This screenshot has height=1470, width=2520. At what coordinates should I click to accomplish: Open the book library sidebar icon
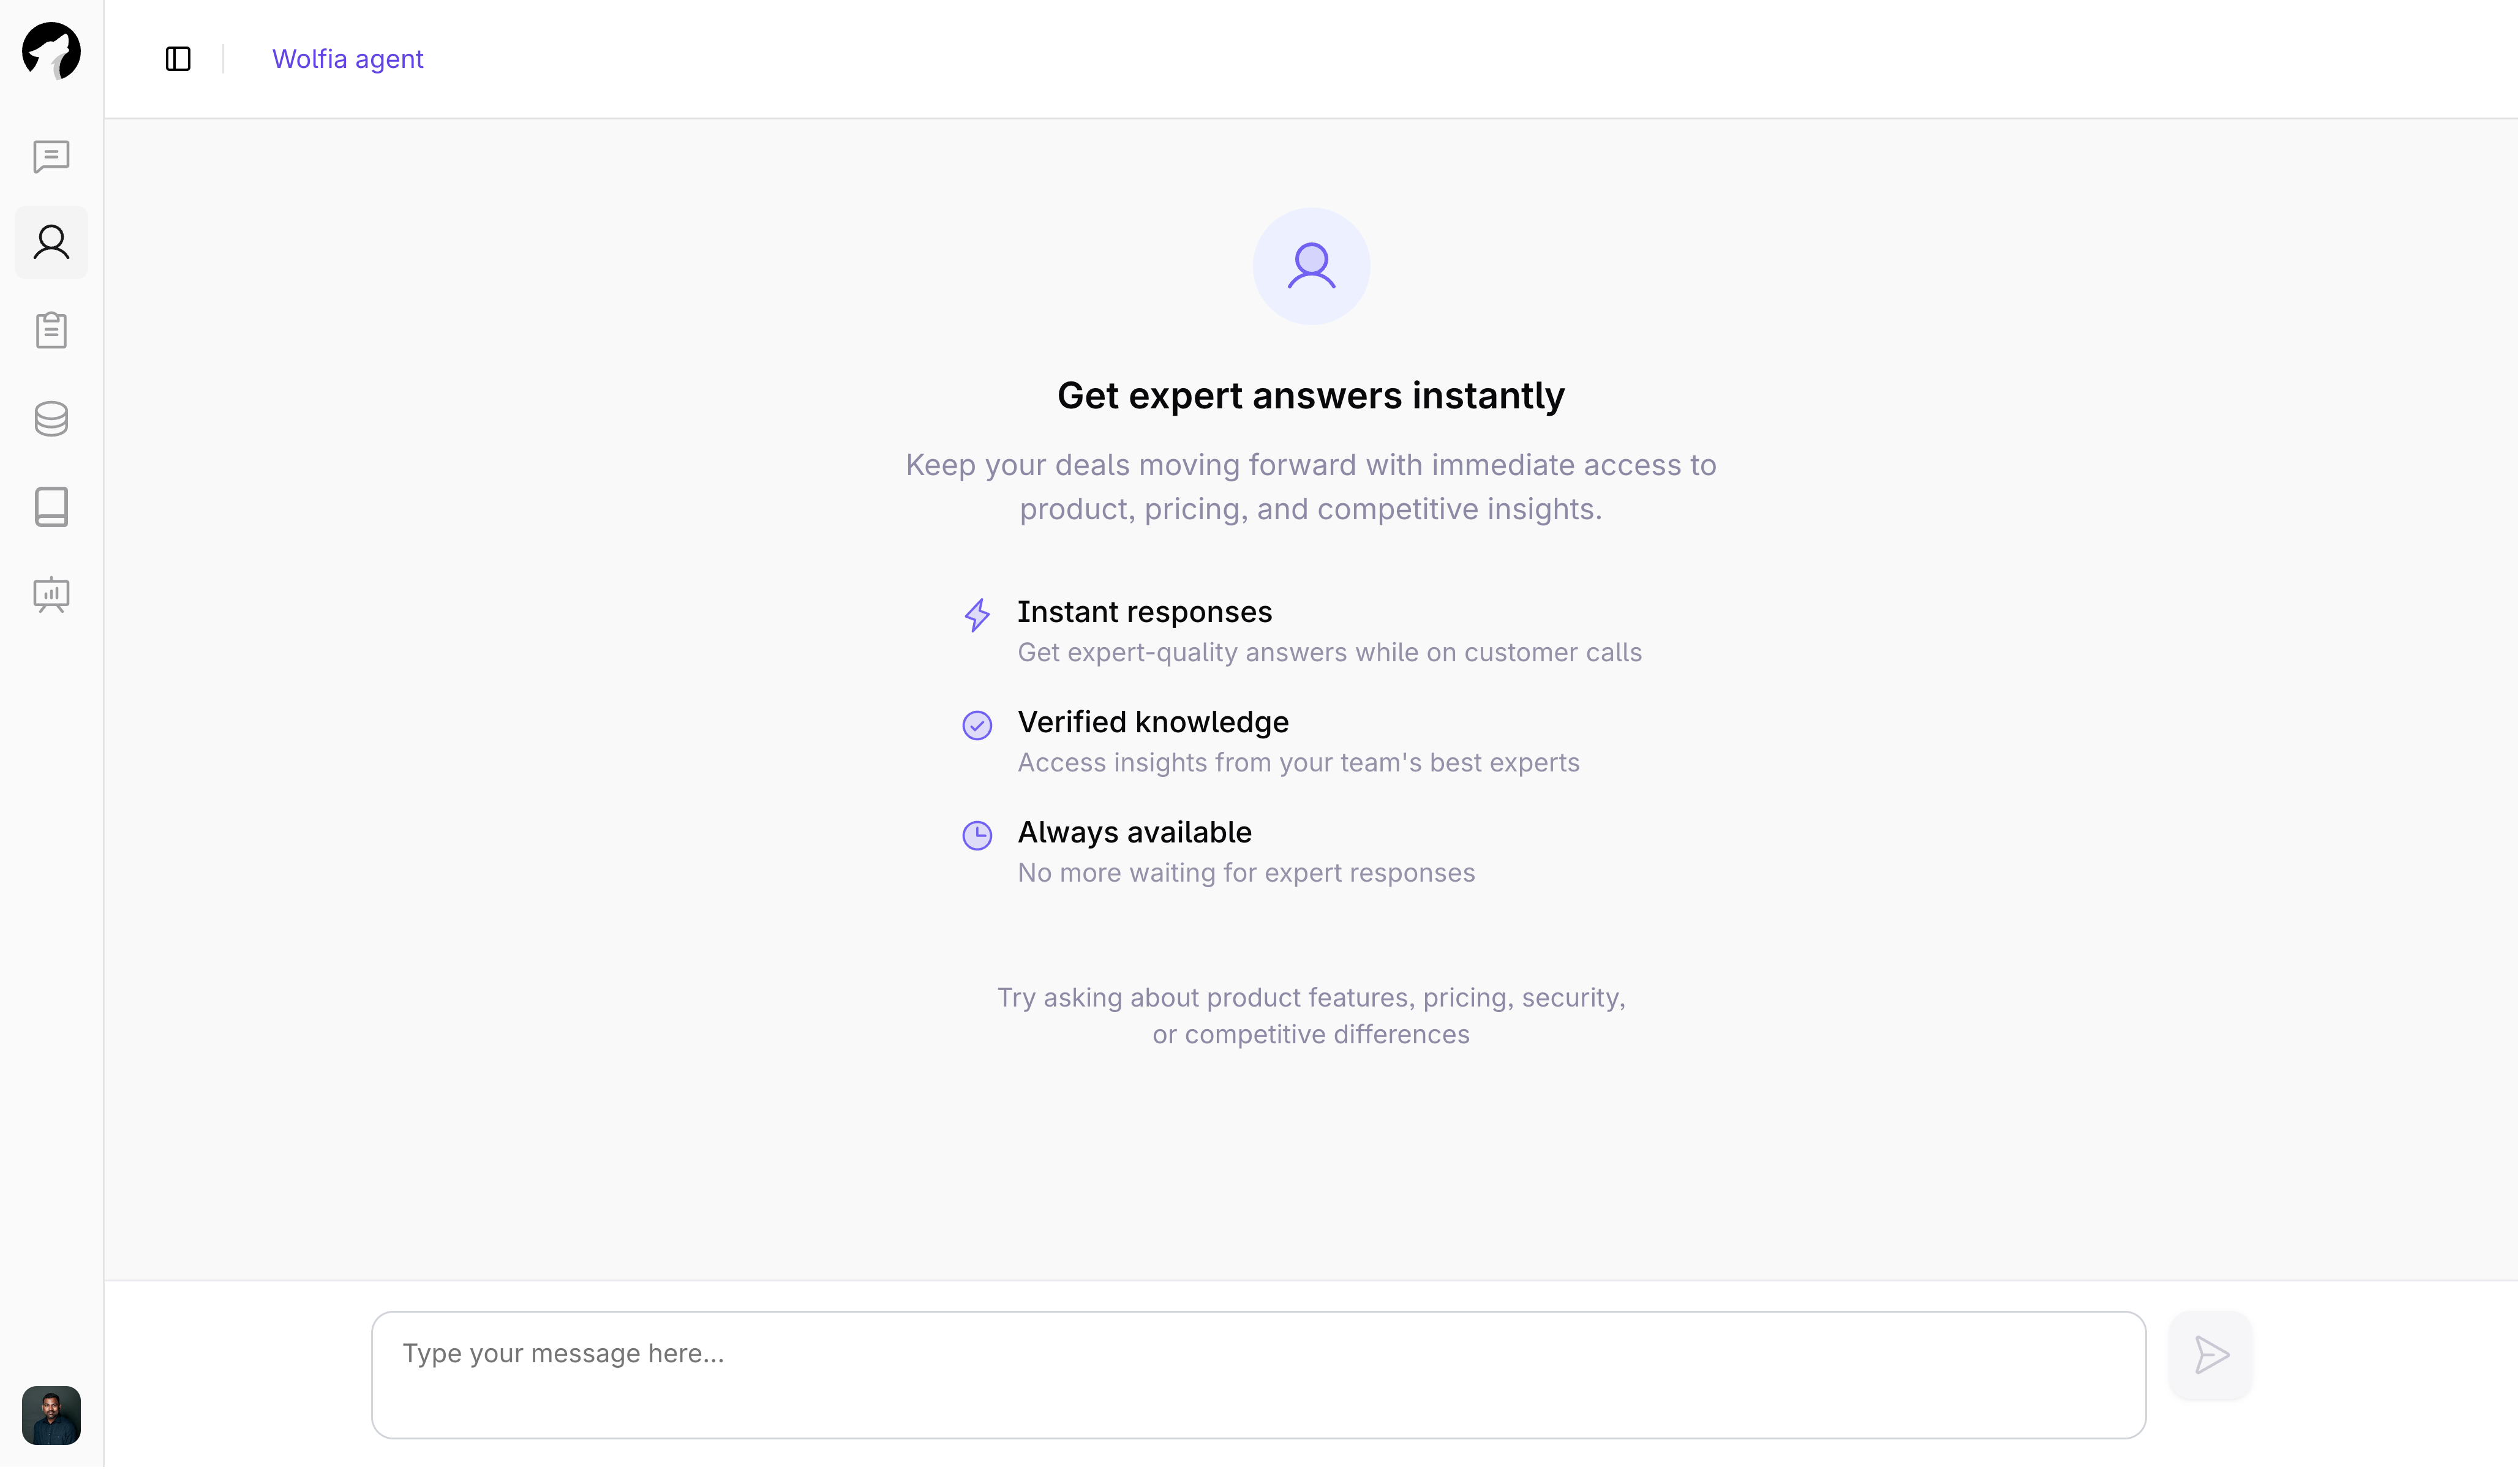point(51,507)
